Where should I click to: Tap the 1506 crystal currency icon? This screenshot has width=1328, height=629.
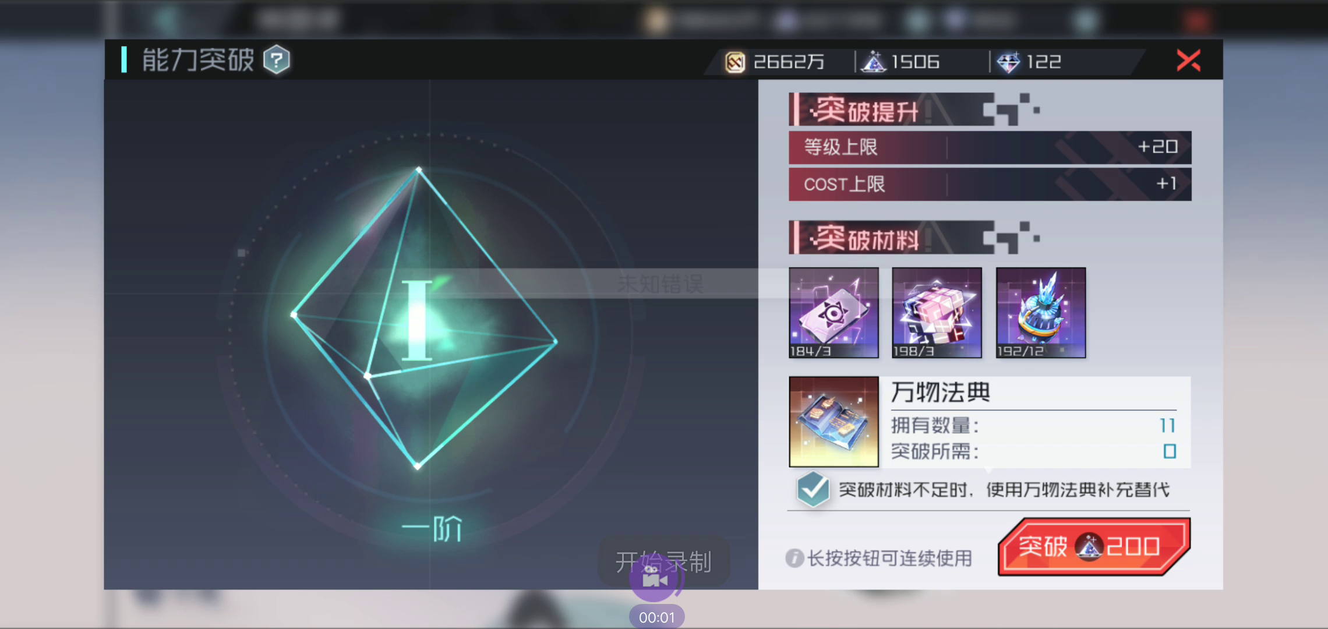pos(873,62)
